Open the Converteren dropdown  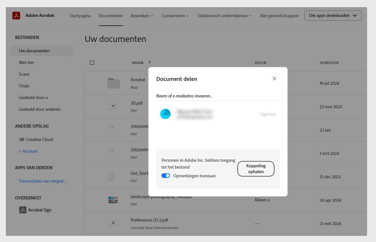[x=175, y=15]
